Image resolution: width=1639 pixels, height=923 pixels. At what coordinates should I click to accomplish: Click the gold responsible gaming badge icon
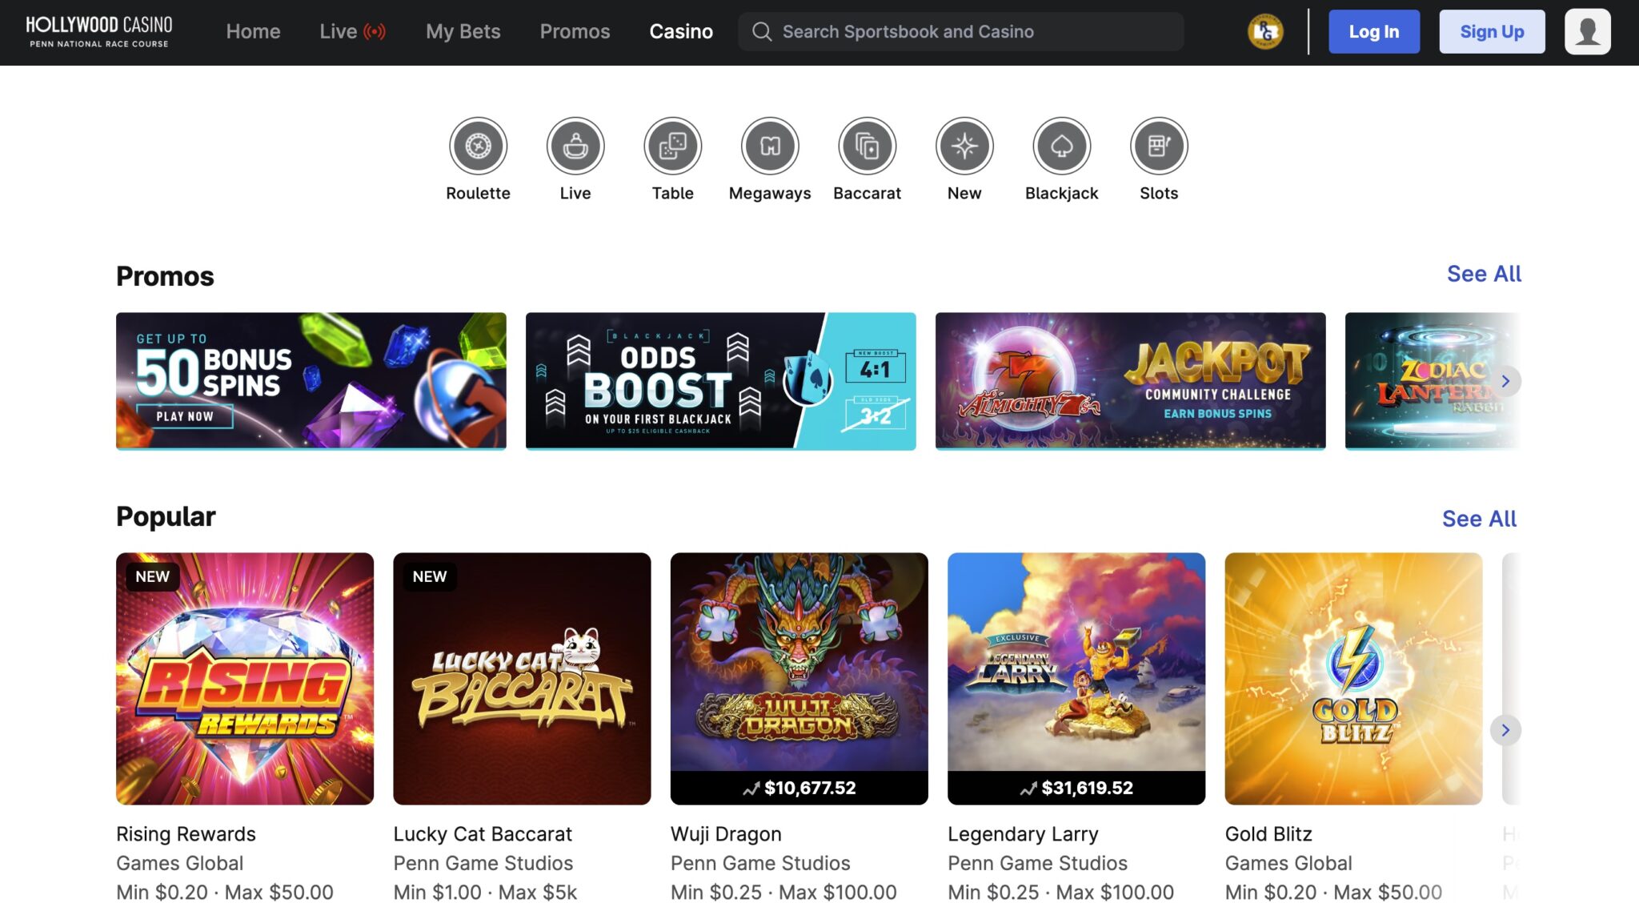1265,31
